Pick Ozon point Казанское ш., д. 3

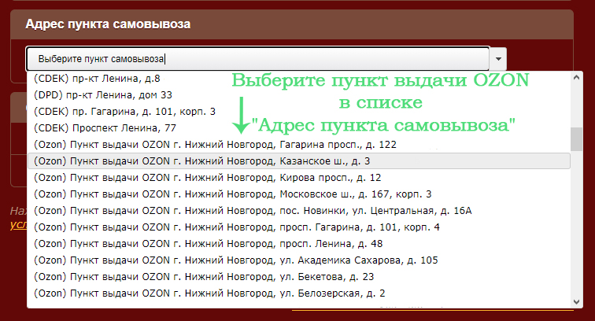click(x=299, y=161)
